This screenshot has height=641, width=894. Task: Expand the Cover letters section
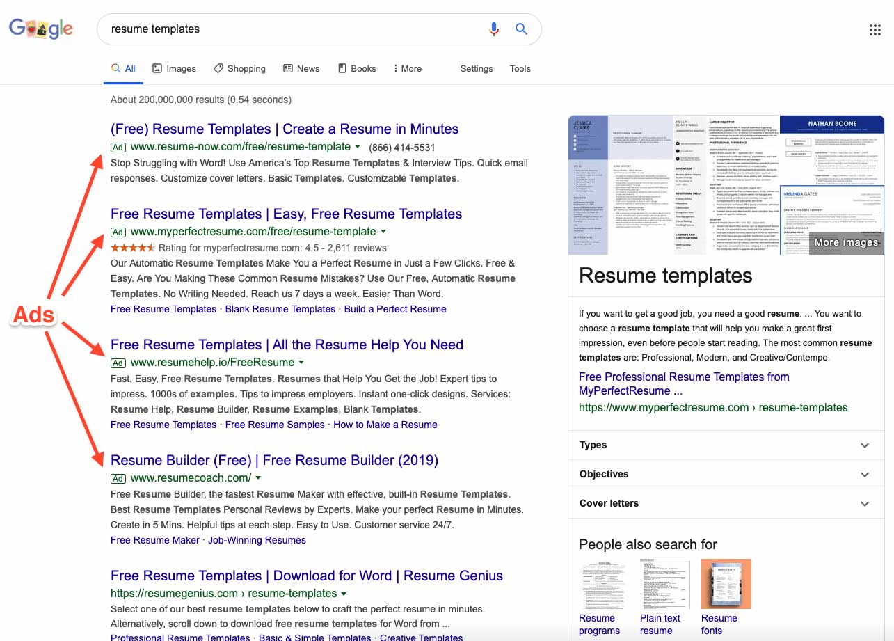pos(864,503)
